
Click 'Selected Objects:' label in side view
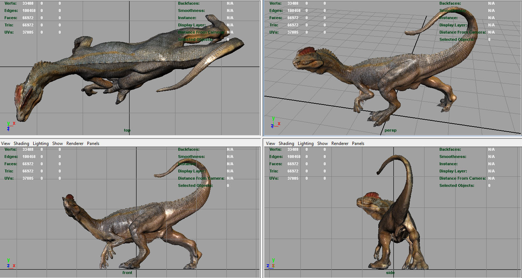coord(457,185)
